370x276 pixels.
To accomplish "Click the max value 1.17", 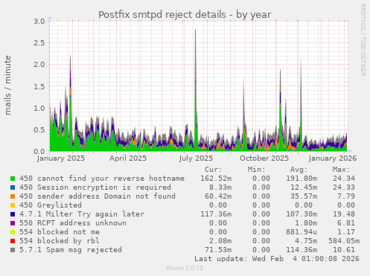I will pyautogui.click(x=346, y=232).
